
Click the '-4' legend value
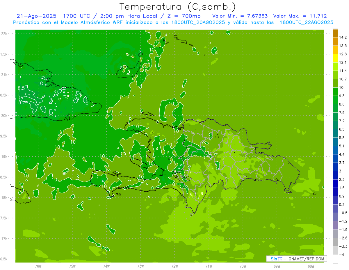click(342, 255)
